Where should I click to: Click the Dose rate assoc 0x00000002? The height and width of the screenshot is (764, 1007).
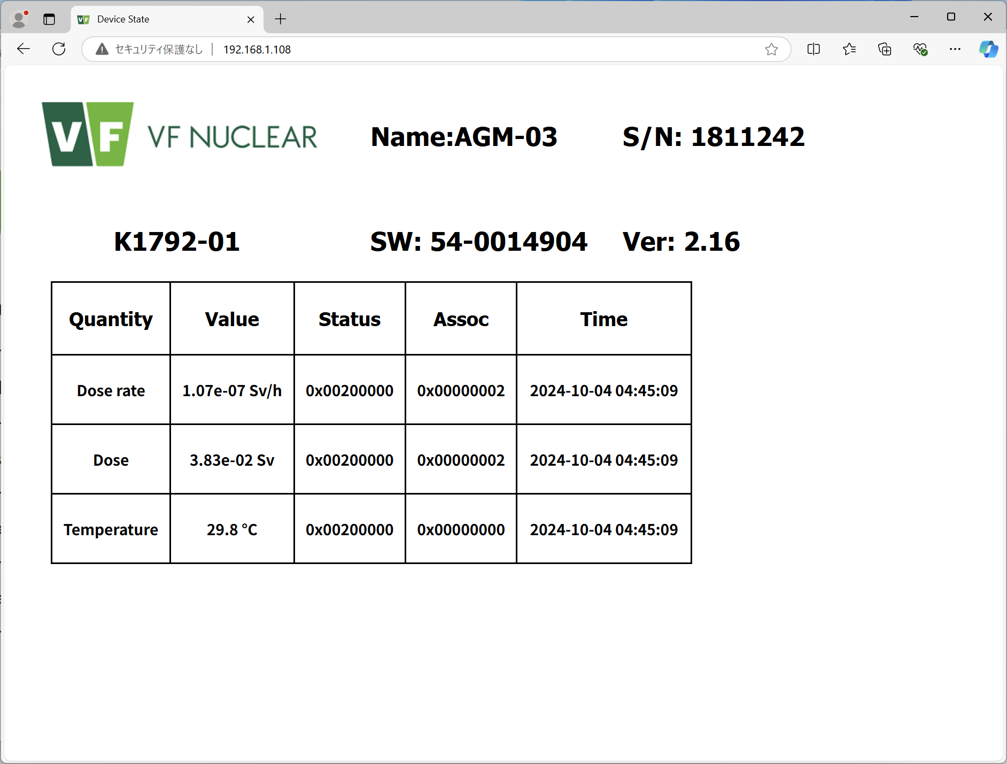pyautogui.click(x=461, y=391)
